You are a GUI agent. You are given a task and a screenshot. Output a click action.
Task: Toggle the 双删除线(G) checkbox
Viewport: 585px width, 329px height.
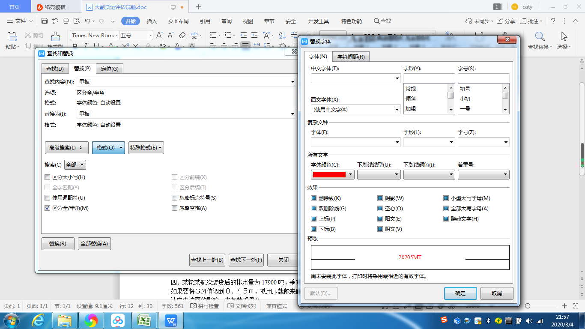tap(314, 209)
